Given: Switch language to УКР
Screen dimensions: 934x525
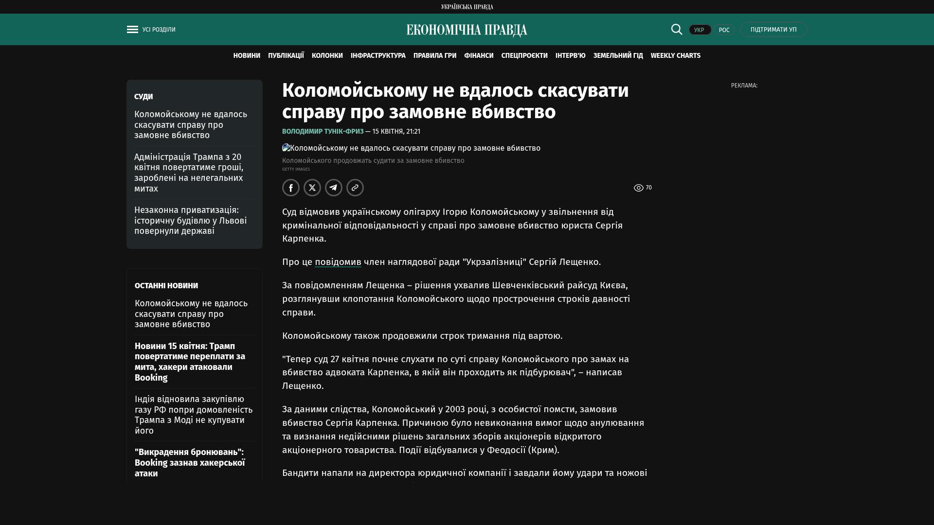Looking at the screenshot, I should [x=700, y=30].
